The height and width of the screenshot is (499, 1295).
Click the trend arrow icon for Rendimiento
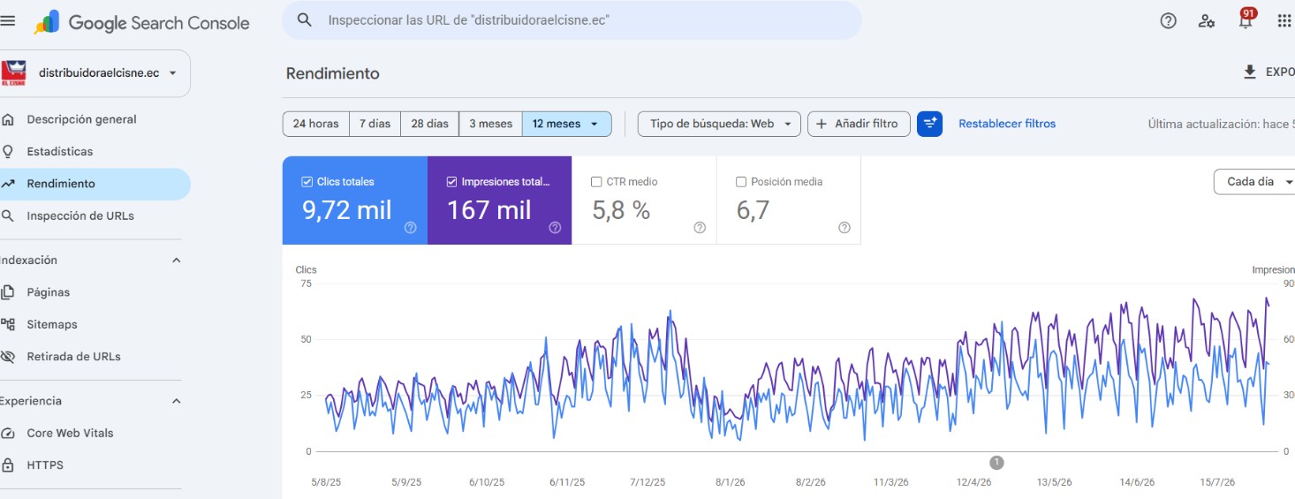(x=8, y=184)
